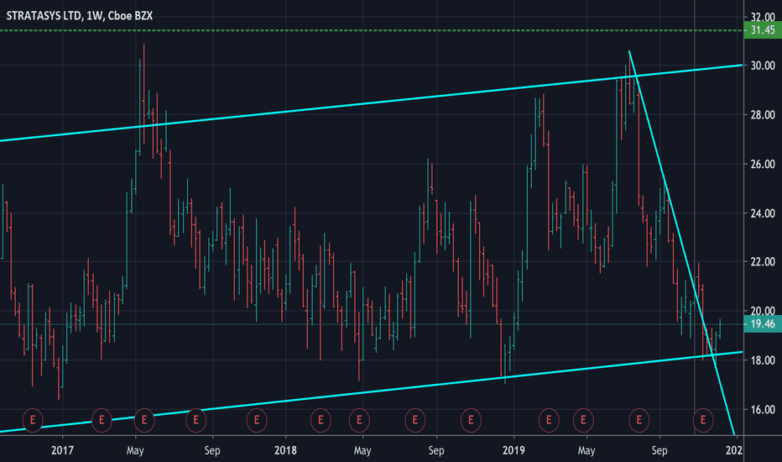Click the 1W interval label in title
The height and width of the screenshot is (462, 782).
pyautogui.click(x=95, y=16)
